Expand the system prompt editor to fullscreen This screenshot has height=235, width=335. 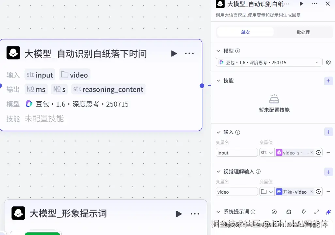point(317,212)
